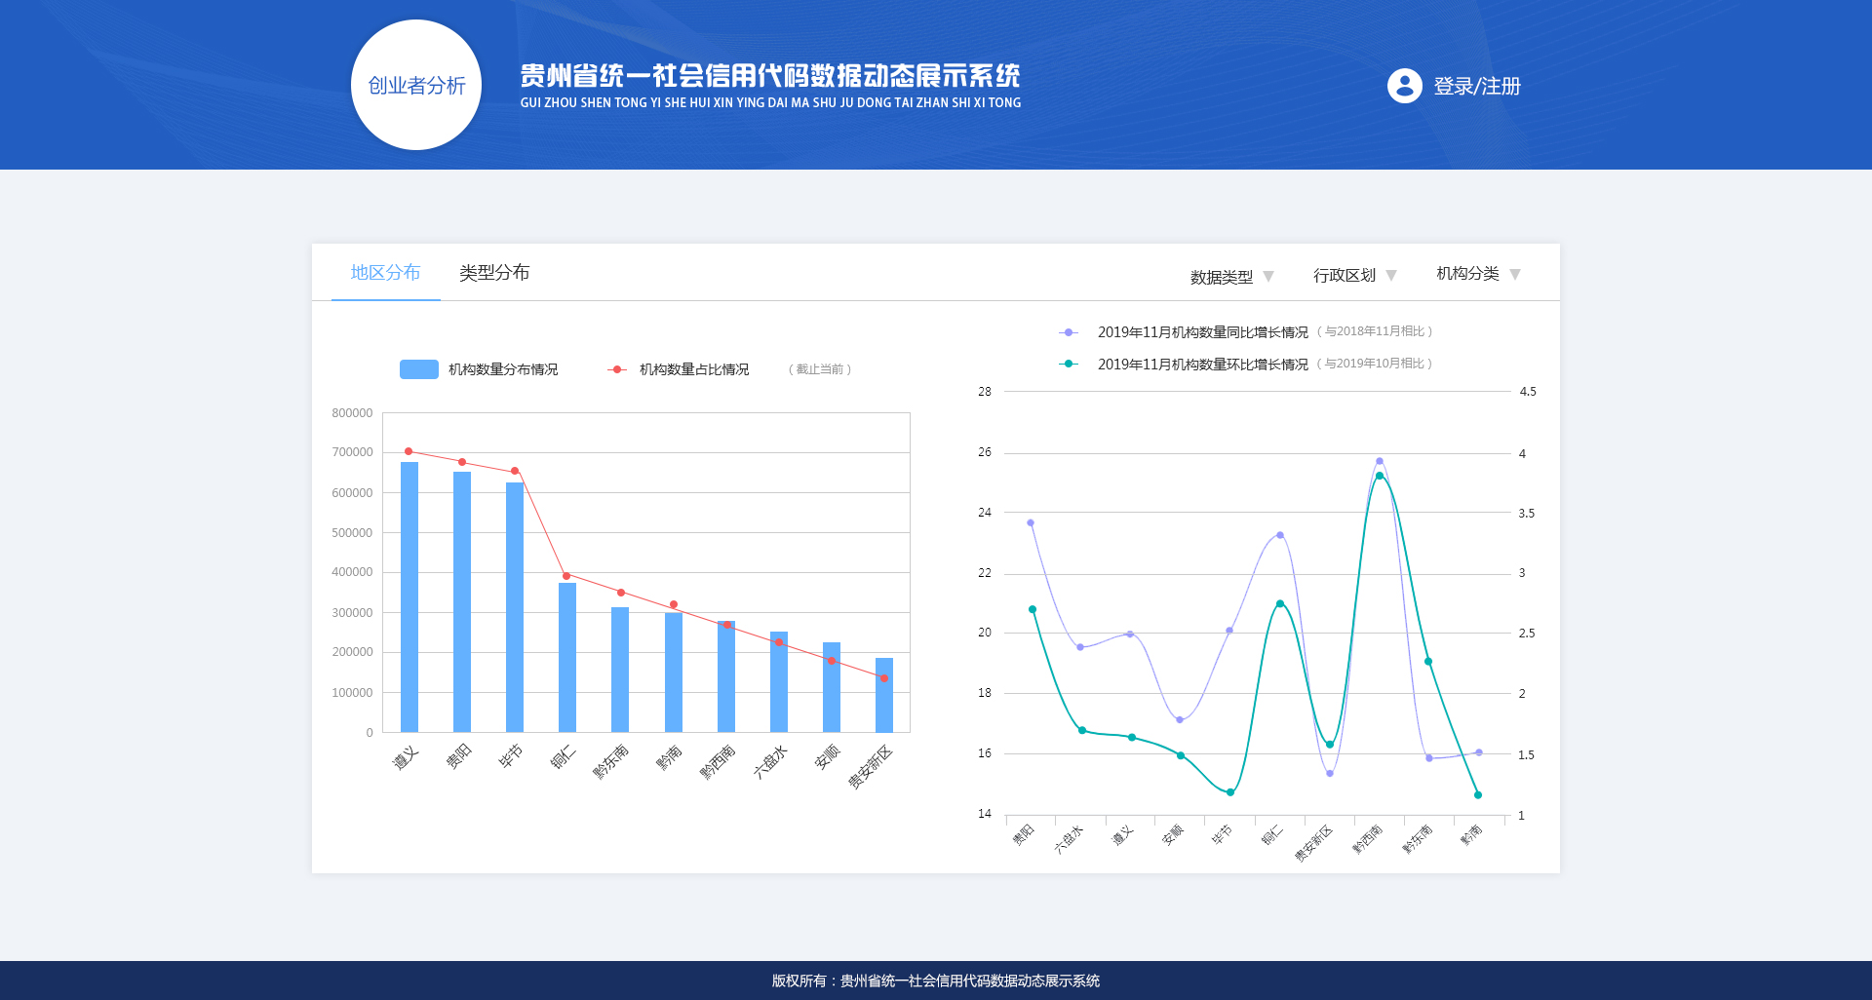The image size is (1872, 1000).
Task: Switch to the 类型分布 tab
Action: (494, 273)
